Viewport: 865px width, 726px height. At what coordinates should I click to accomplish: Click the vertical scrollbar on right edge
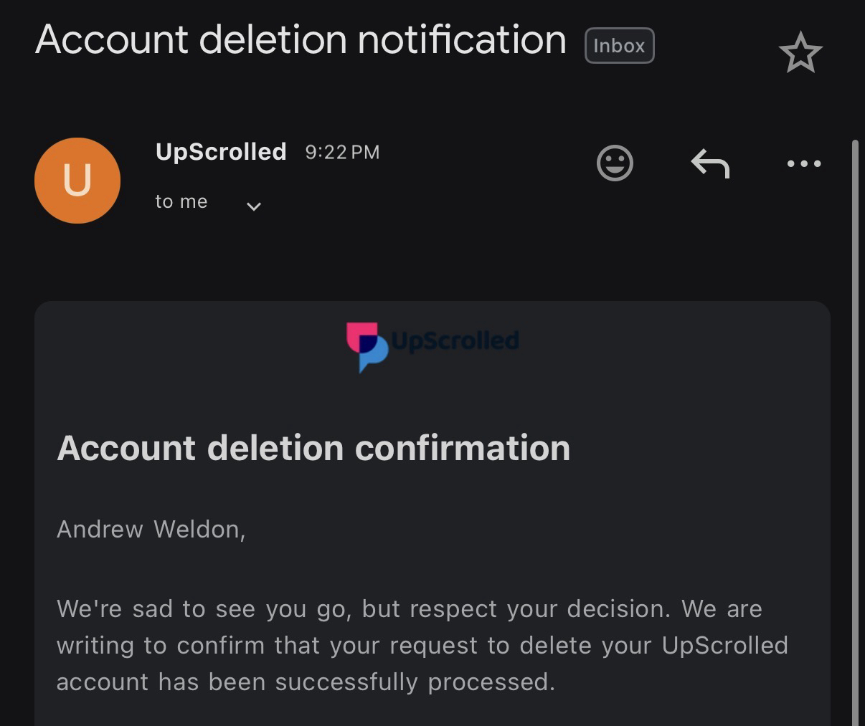click(855, 430)
